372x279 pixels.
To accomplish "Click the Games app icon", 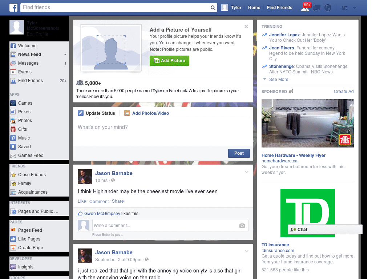I will click(x=13, y=103).
